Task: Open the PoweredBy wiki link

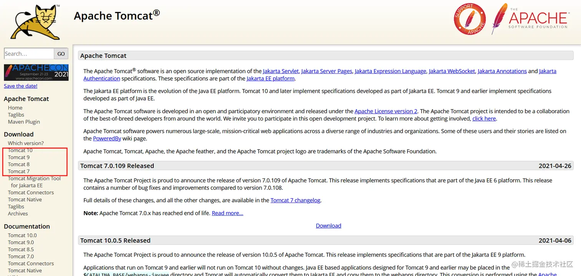Action: [107, 139]
